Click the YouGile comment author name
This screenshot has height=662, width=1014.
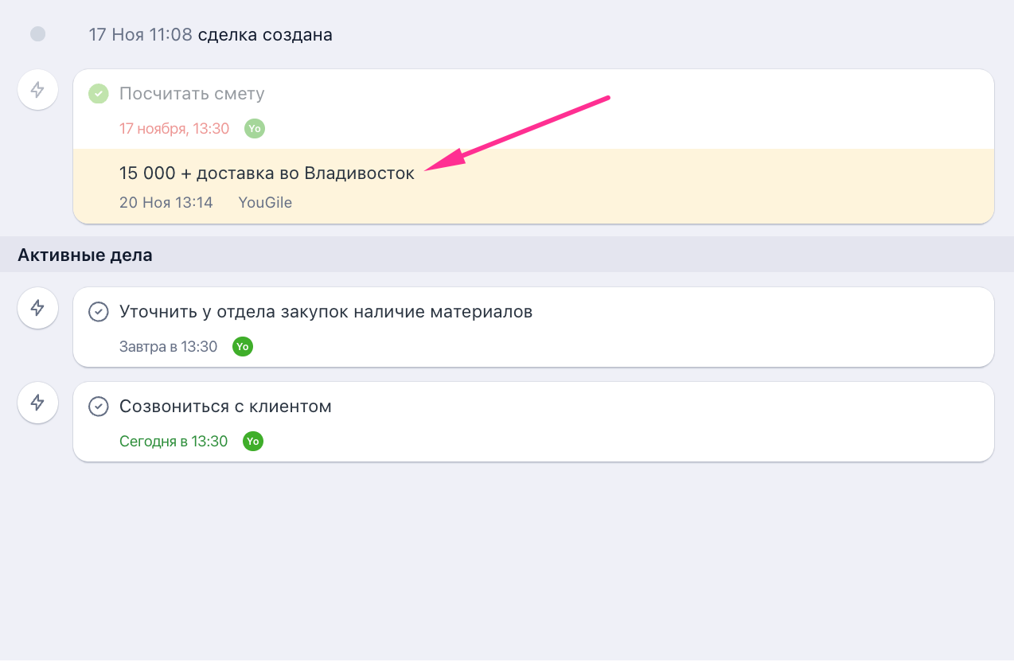[265, 202]
